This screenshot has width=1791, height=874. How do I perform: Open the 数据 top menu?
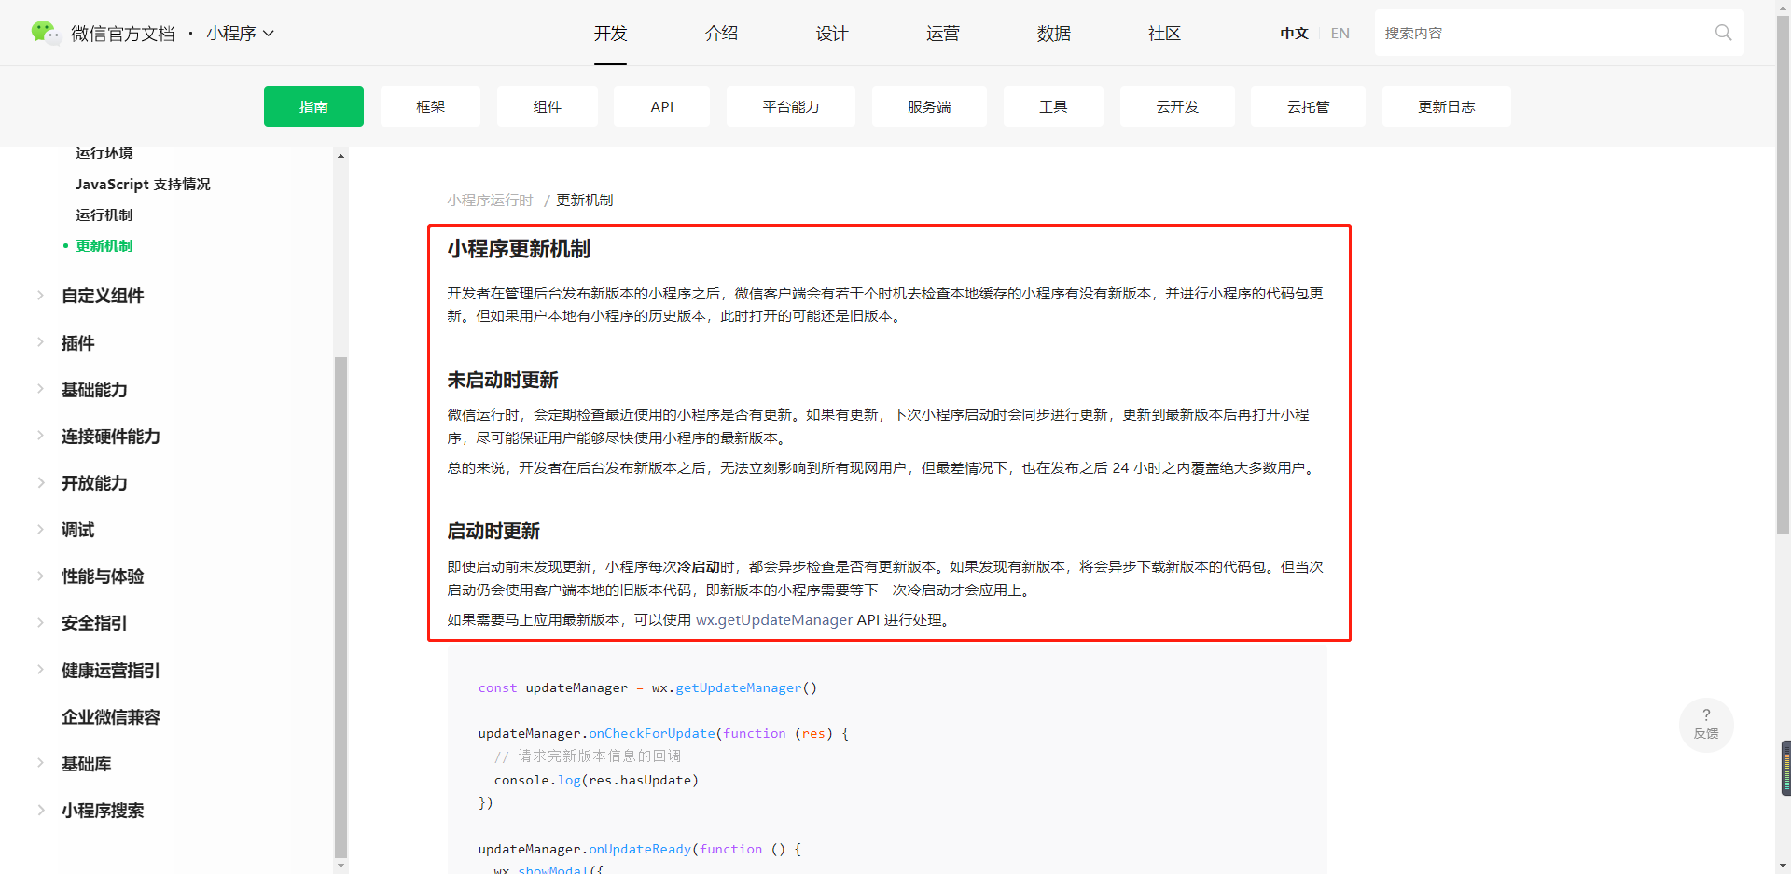coord(1054,34)
